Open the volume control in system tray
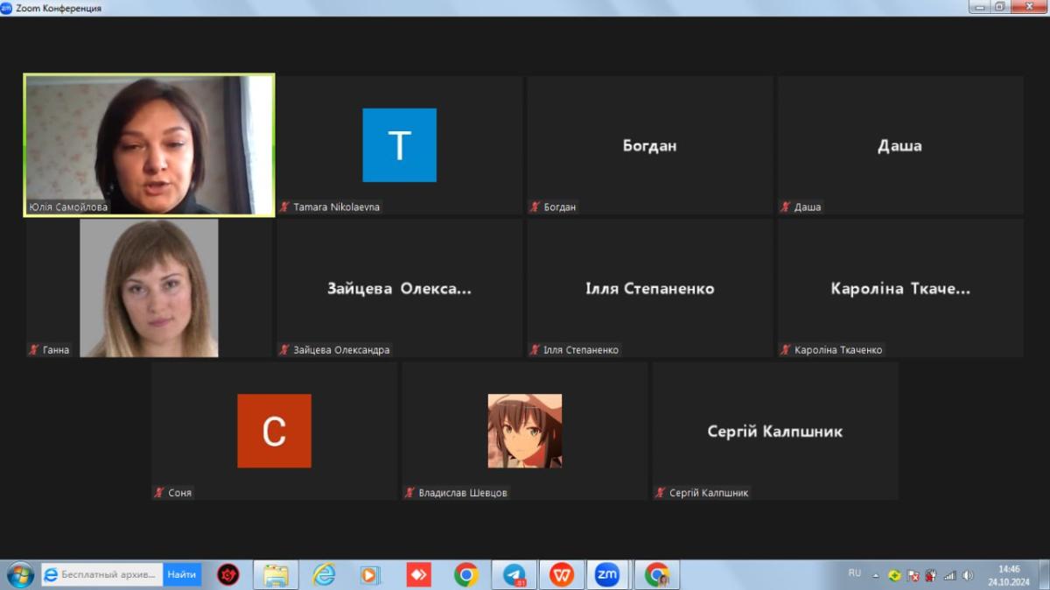The image size is (1050, 590). 968,576
